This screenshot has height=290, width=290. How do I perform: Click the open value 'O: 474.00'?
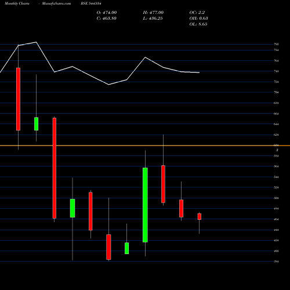(107, 13)
